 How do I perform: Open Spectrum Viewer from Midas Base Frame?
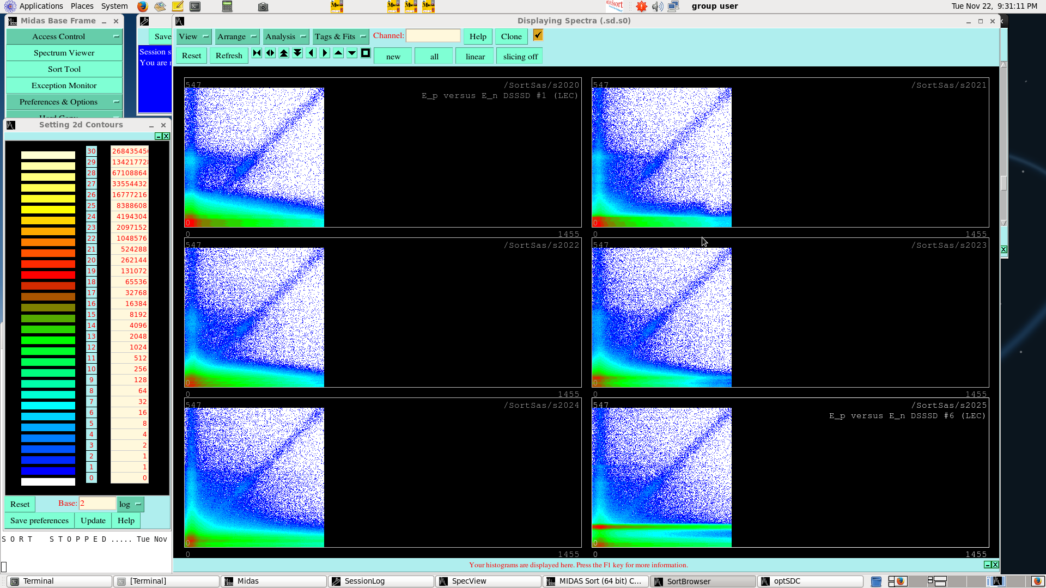(x=64, y=53)
